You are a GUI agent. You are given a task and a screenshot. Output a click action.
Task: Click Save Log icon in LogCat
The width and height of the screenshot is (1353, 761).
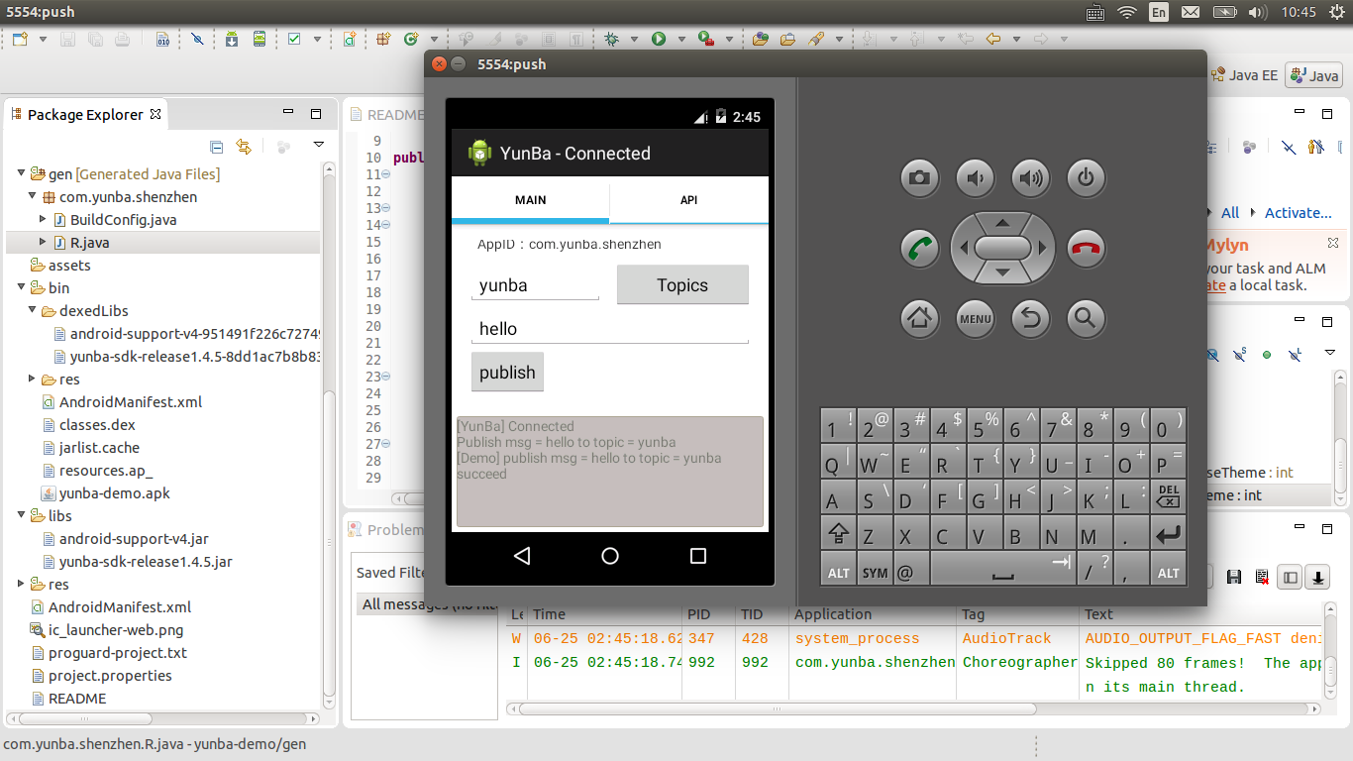(x=1234, y=577)
